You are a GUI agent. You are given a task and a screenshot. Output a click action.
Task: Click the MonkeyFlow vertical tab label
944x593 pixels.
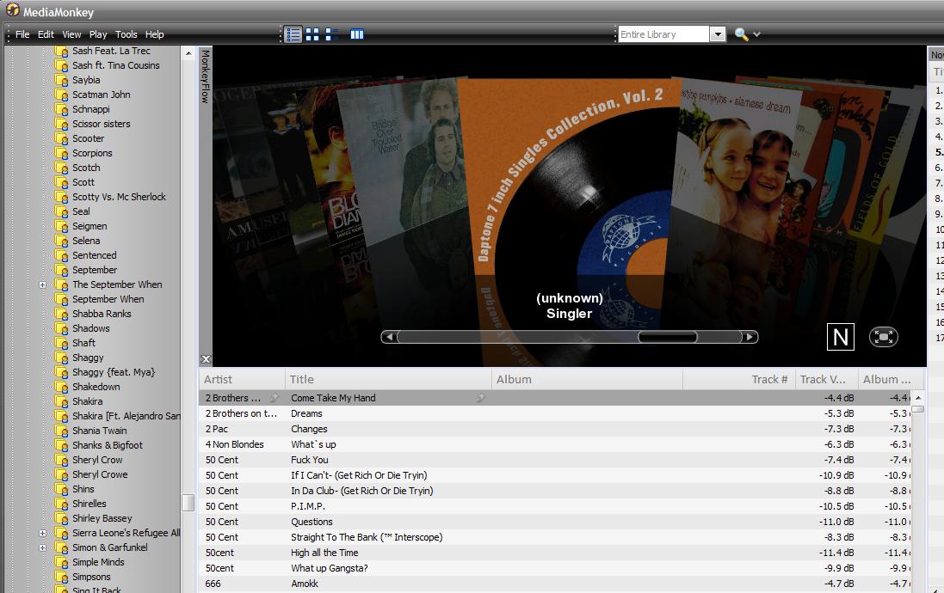pyautogui.click(x=206, y=76)
